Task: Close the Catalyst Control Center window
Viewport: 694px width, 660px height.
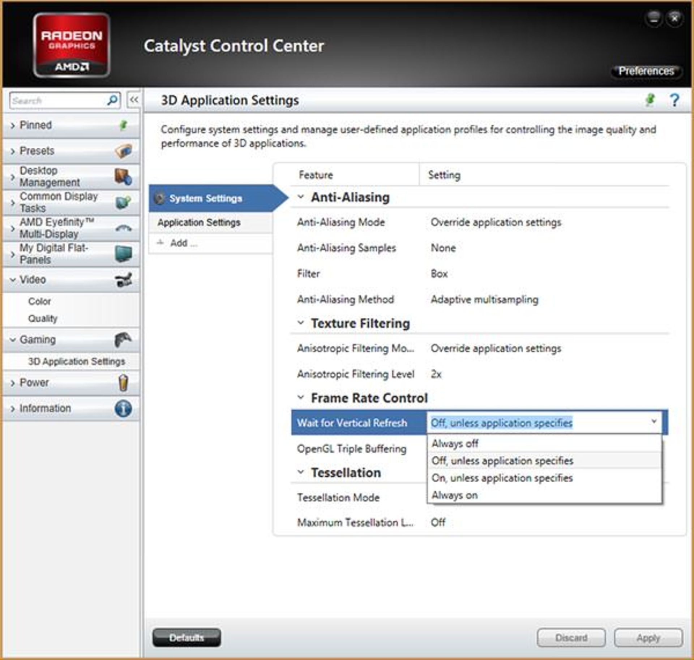Action: pos(674,18)
